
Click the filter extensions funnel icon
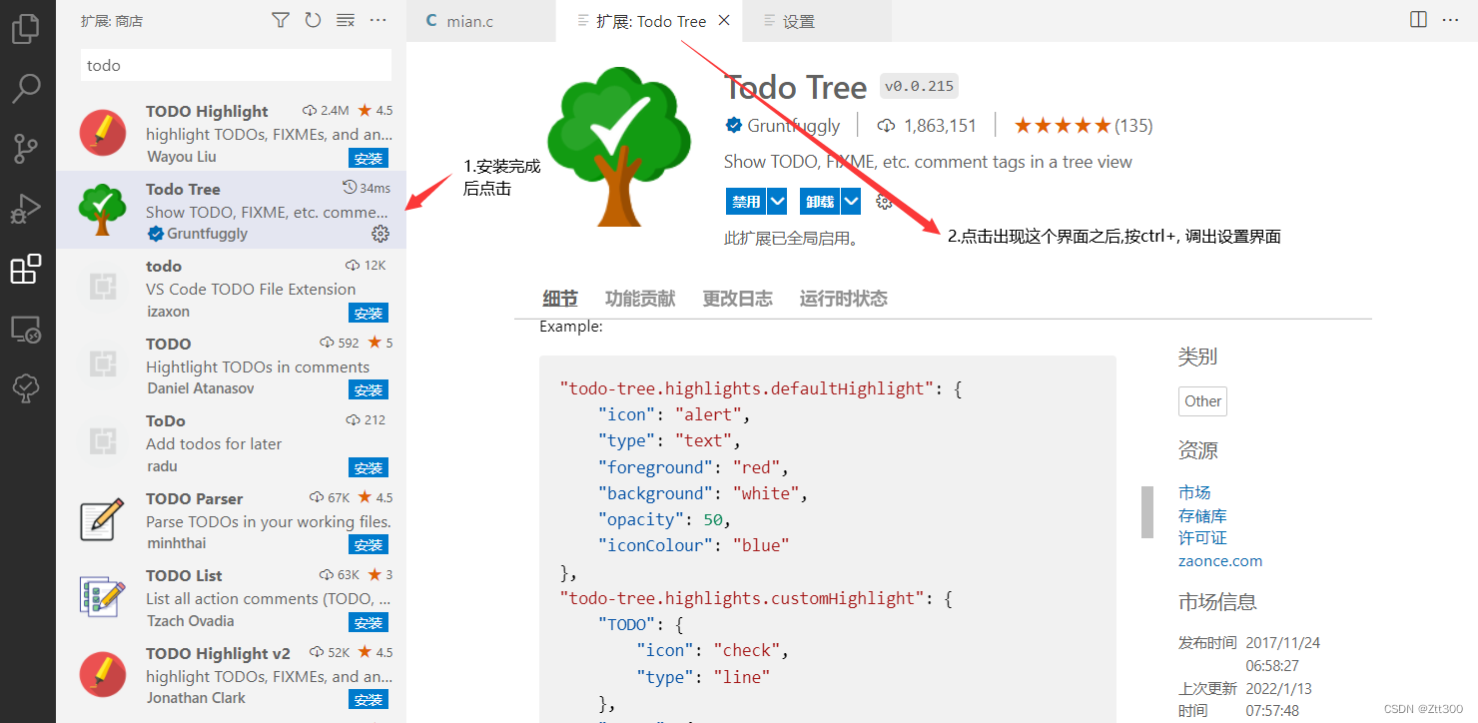point(281,20)
